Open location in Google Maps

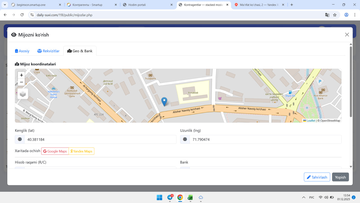point(55,151)
